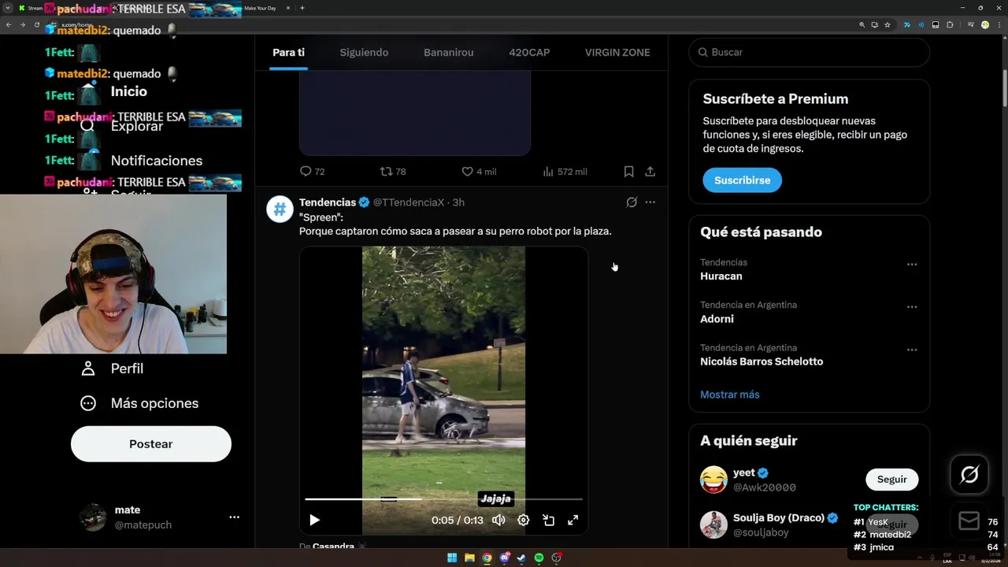Open Perfil in sidebar
The height and width of the screenshot is (567, 1008).
point(111,369)
